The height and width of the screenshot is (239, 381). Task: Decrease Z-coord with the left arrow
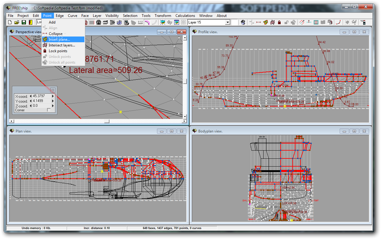[30, 106]
